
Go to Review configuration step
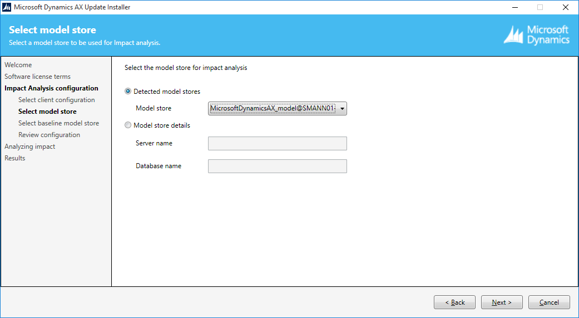(49, 135)
